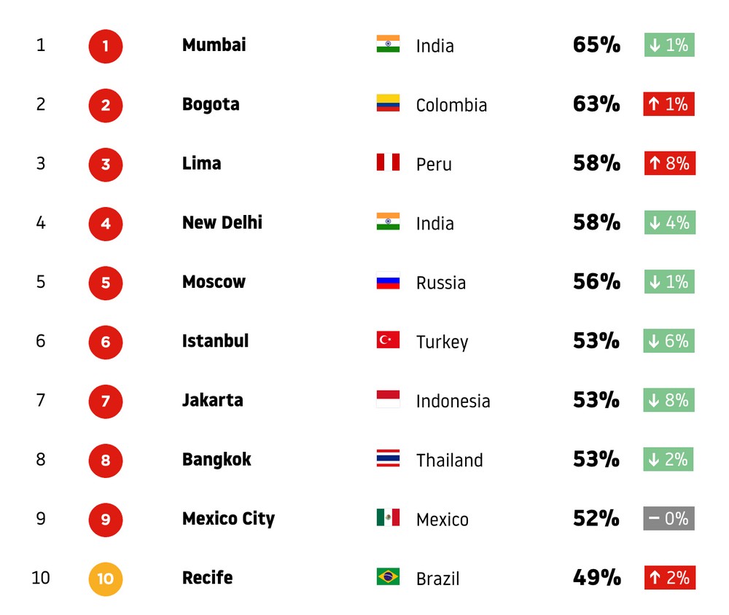Click Mumbai's green down 1% change badge
The image size is (729, 615).
[669, 44]
